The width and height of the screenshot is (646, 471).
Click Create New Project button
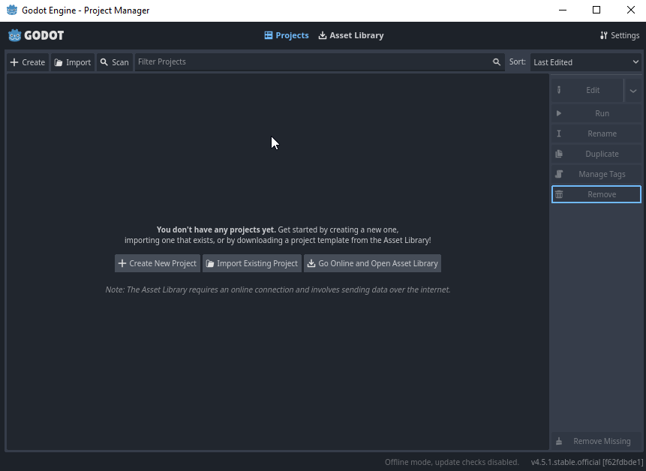pyautogui.click(x=158, y=263)
